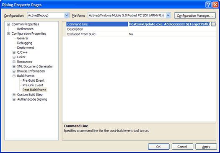
Task: Close the Dialog Property Pages window
Action: (215, 5)
